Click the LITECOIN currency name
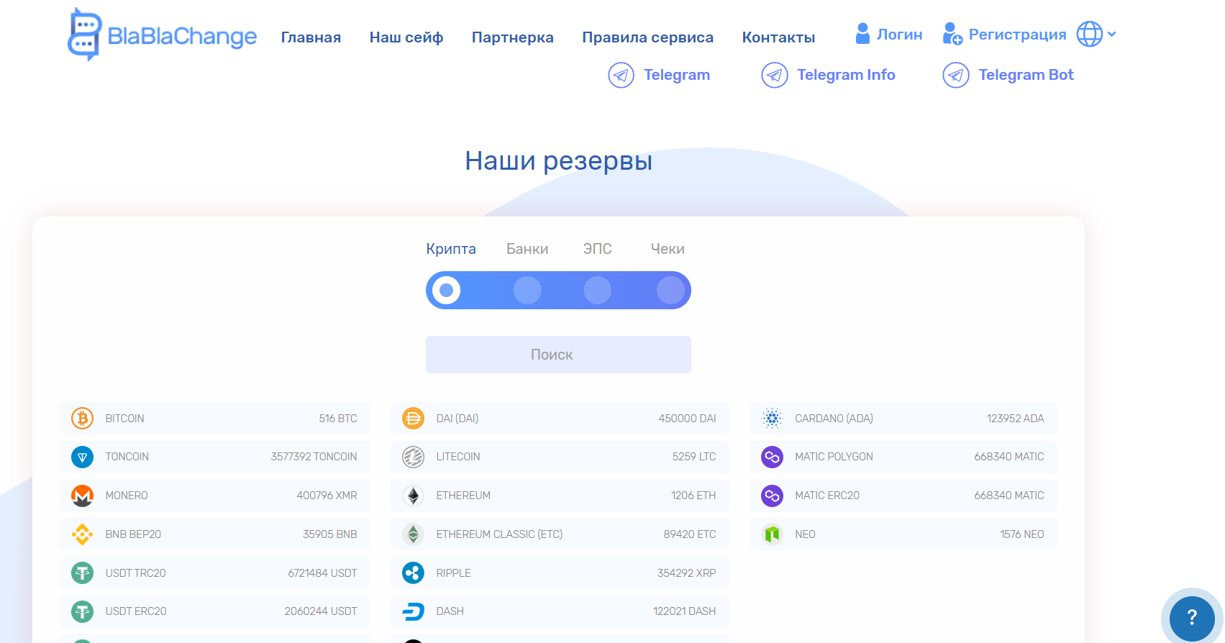 [458, 457]
